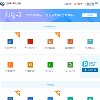
Task: Click the PDF转PPT icon
Action: pyautogui.click(x=10, y=65)
